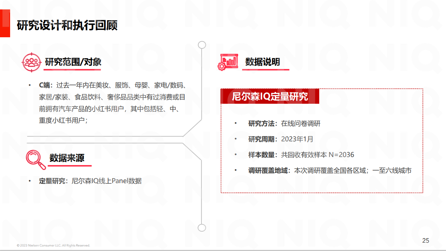Viewport: 446px width, 251px height.
Task: Click the 数据说明 heading
Action: [x=263, y=62]
